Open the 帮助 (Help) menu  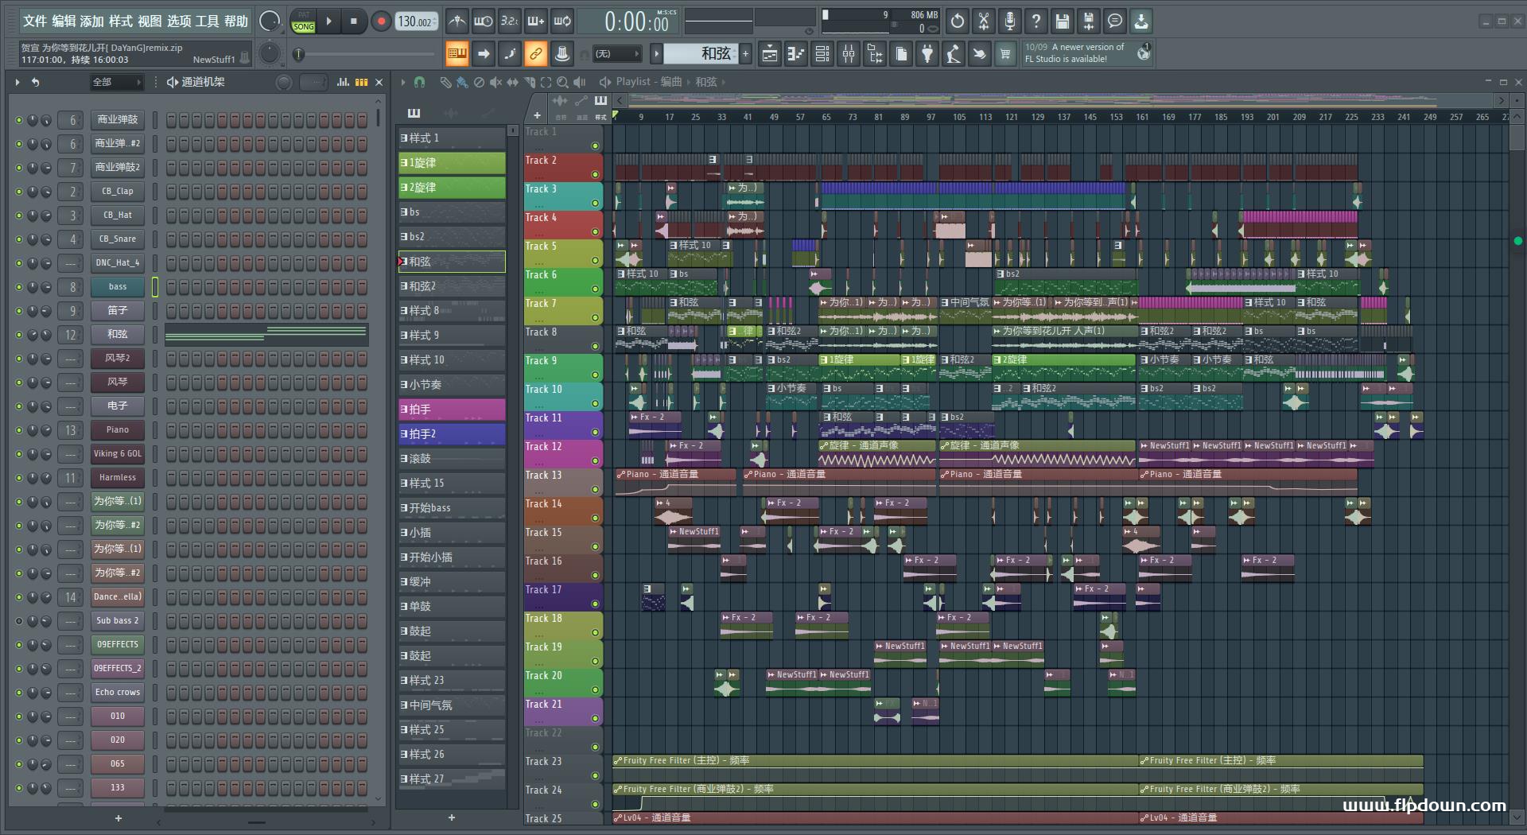coord(236,21)
